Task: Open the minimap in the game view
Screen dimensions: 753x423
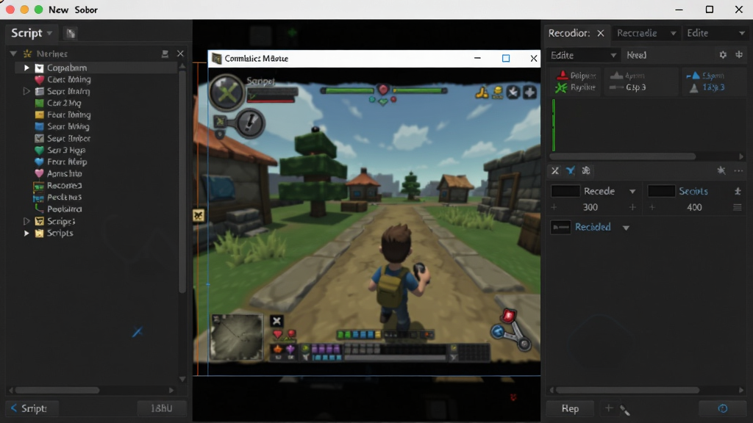Action: (237, 337)
